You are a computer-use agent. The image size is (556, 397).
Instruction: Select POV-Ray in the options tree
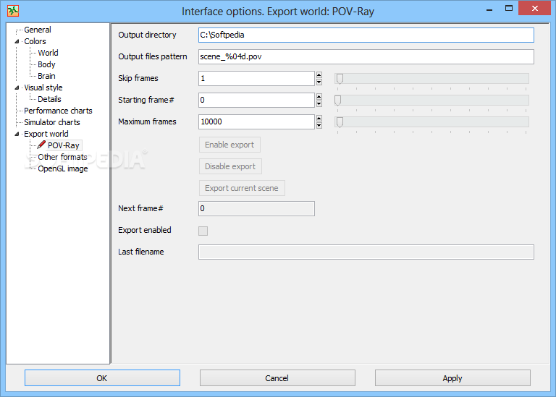pyautogui.click(x=64, y=145)
